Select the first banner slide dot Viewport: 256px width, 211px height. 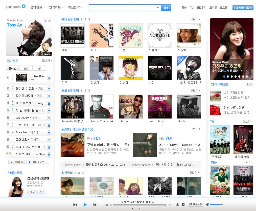[224, 77]
